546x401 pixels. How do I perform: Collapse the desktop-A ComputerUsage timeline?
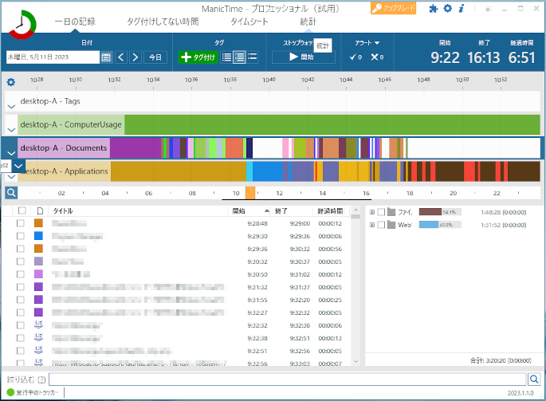point(11,130)
